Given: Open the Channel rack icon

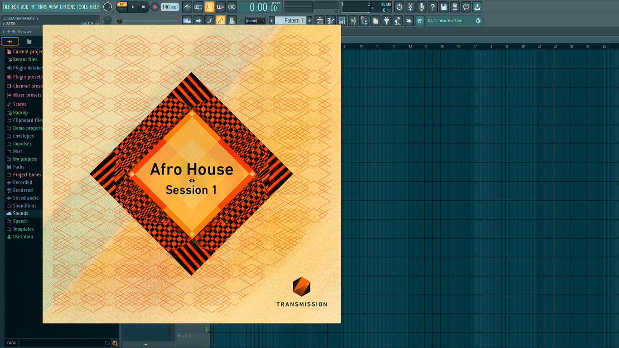Looking at the screenshot, I should [342, 20].
